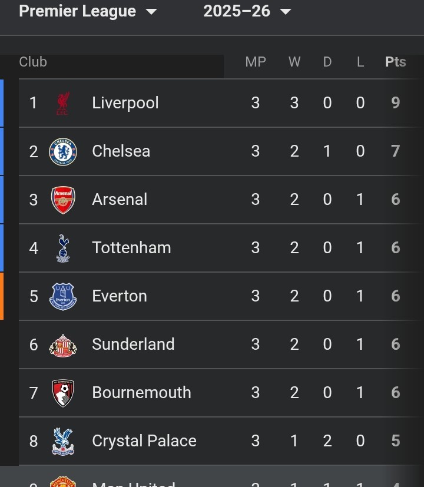
Task: Click the Liverpool club crest
Action: [x=63, y=103]
